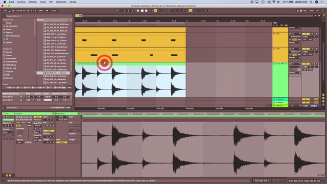327x184 pixels.
Task: Solo the audio track
Action: [312, 64]
